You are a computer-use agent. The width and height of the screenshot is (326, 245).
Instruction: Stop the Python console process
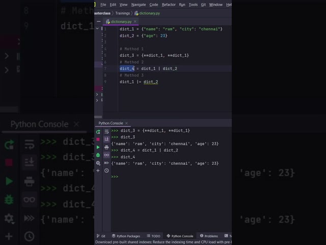point(98,139)
